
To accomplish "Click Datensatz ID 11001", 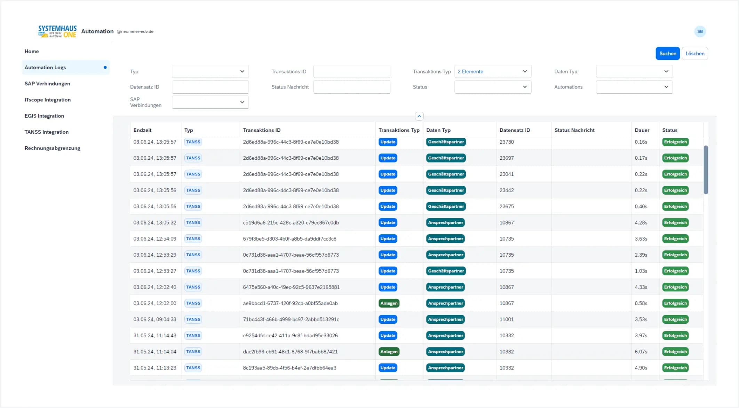I will pyautogui.click(x=507, y=320).
